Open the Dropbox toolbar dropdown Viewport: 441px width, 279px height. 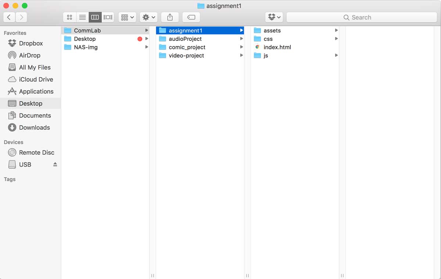(274, 17)
